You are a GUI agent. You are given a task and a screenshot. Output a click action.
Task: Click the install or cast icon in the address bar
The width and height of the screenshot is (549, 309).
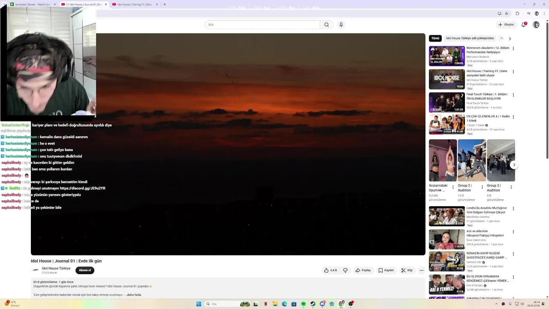500,14
